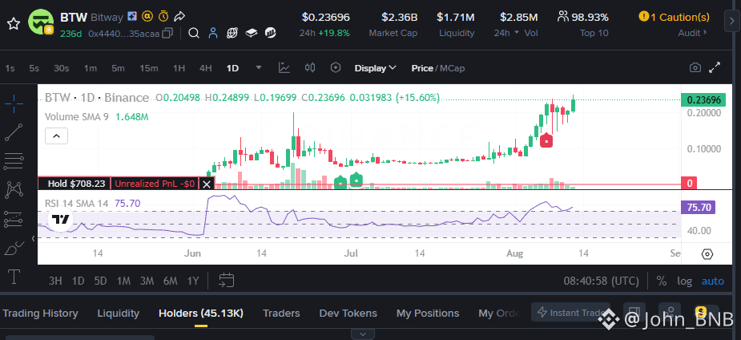Set chart range to 1Y
741x340 pixels.
(193, 281)
